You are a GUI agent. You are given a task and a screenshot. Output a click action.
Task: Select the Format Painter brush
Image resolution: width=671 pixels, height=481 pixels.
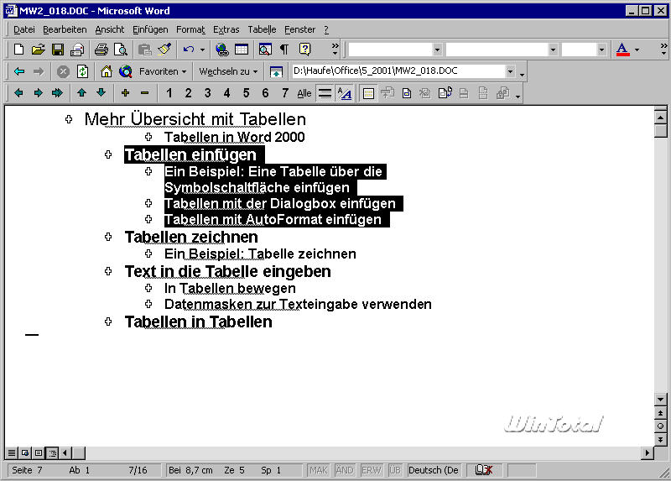(x=164, y=50)
